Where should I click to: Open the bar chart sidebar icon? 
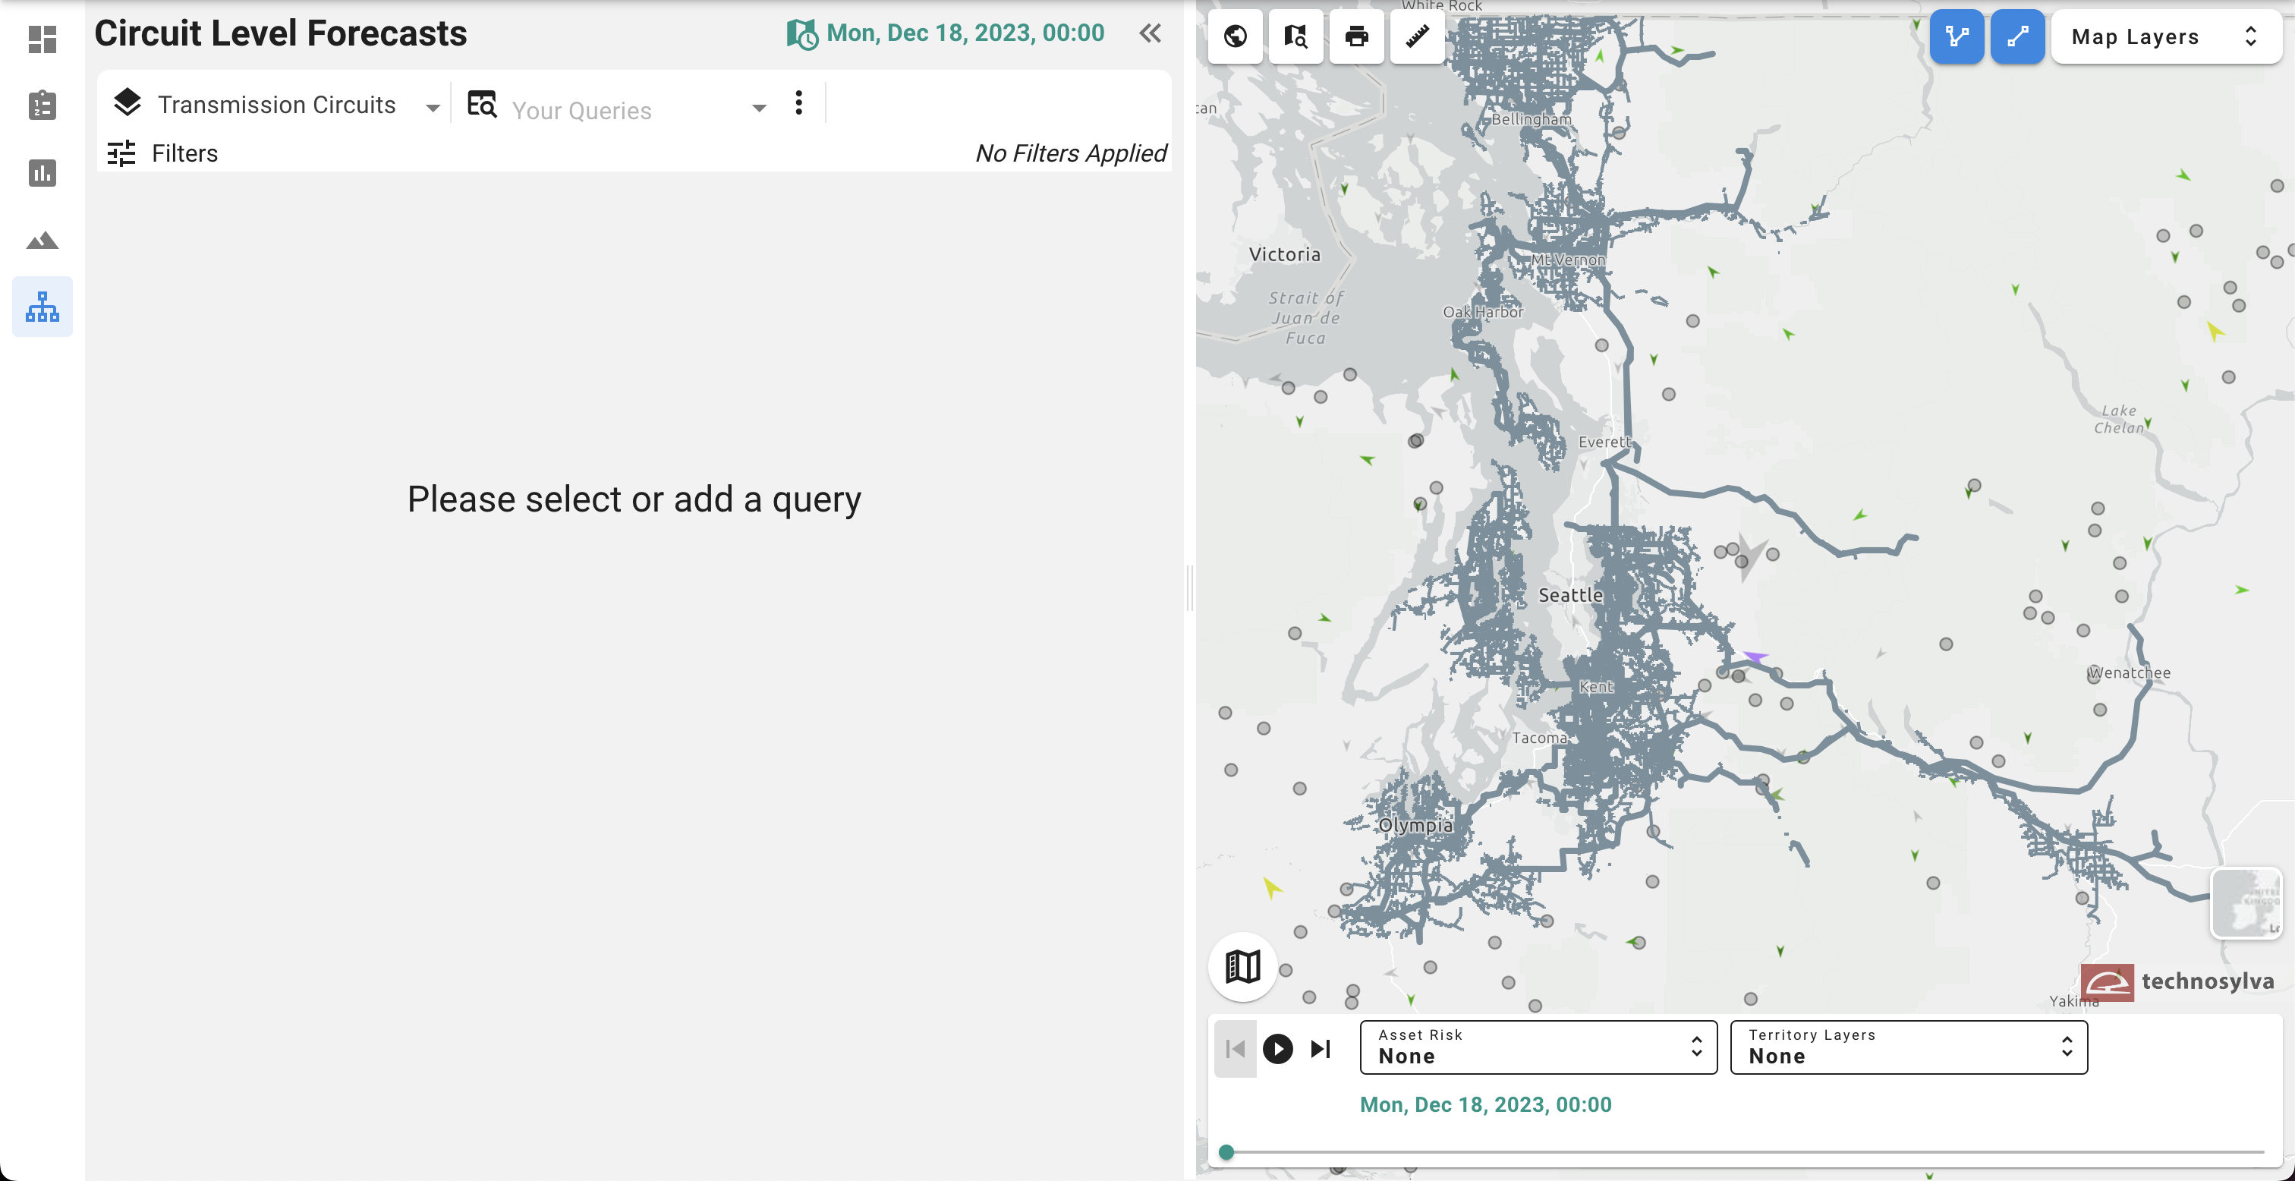(x=42, y=172)
